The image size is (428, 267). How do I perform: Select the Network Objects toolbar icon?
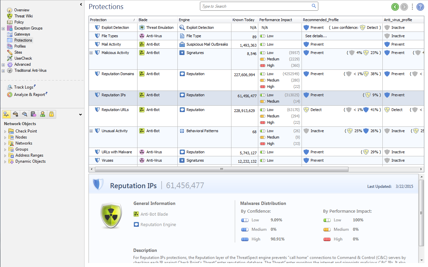(6, 114)
